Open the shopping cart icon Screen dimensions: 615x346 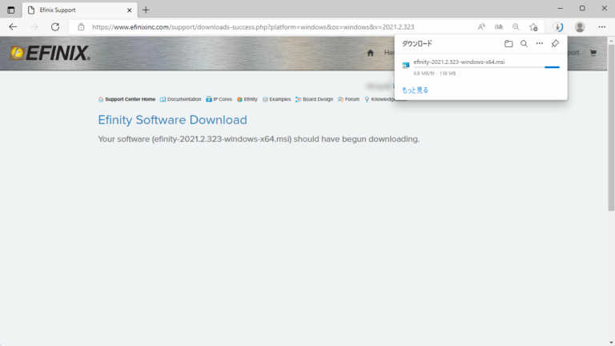pos(593,53)
